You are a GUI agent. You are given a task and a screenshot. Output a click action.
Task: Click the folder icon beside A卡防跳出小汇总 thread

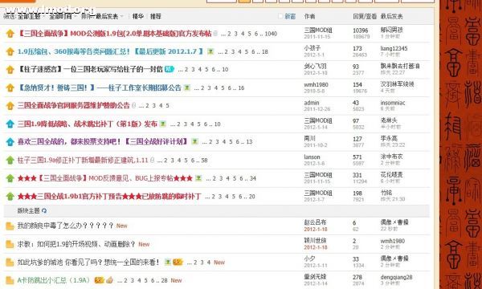click(x=10, y=280)
